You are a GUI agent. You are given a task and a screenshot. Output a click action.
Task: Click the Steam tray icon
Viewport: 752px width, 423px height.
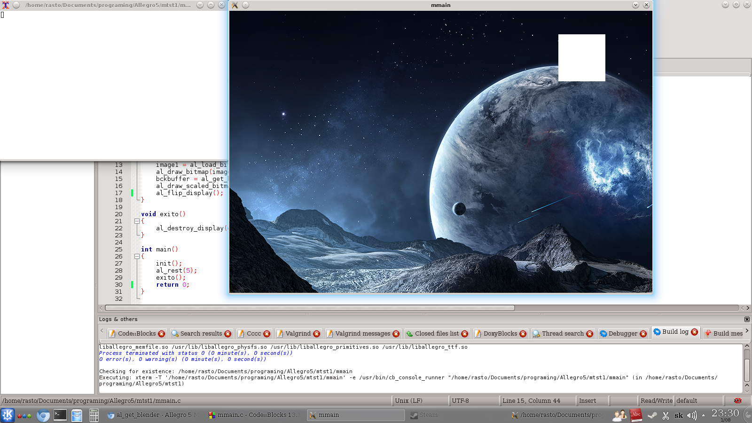652,415
